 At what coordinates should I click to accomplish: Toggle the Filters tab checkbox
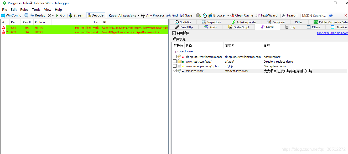tap(309, 27)
